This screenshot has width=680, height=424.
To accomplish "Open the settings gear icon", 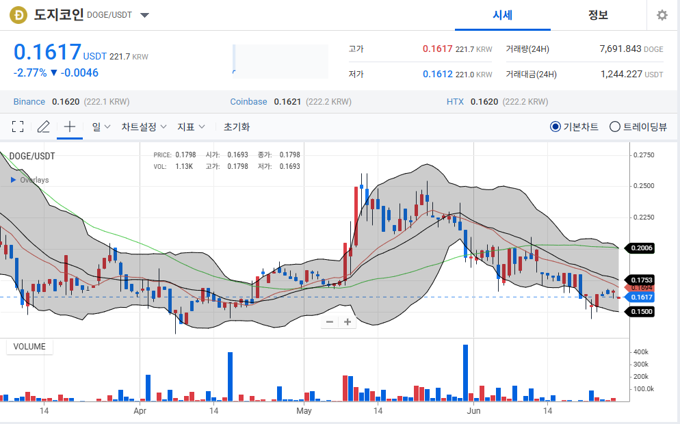I will click(x=662, y=14).
